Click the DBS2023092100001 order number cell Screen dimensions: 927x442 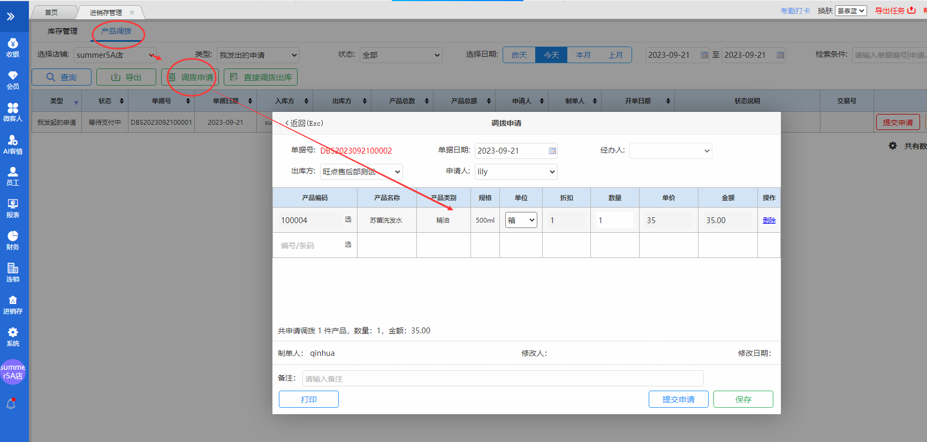(x=161, y=123)
